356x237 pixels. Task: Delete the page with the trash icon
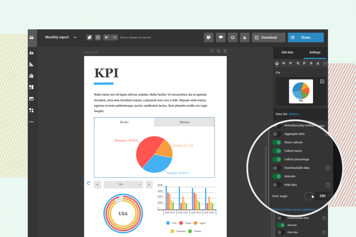pyautogui.click(x=225, y=51)
